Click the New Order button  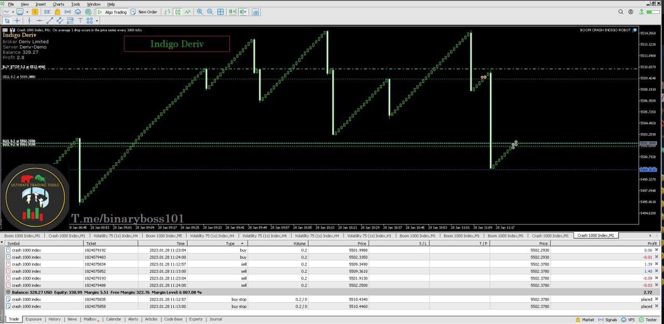[x=144, y=12]
